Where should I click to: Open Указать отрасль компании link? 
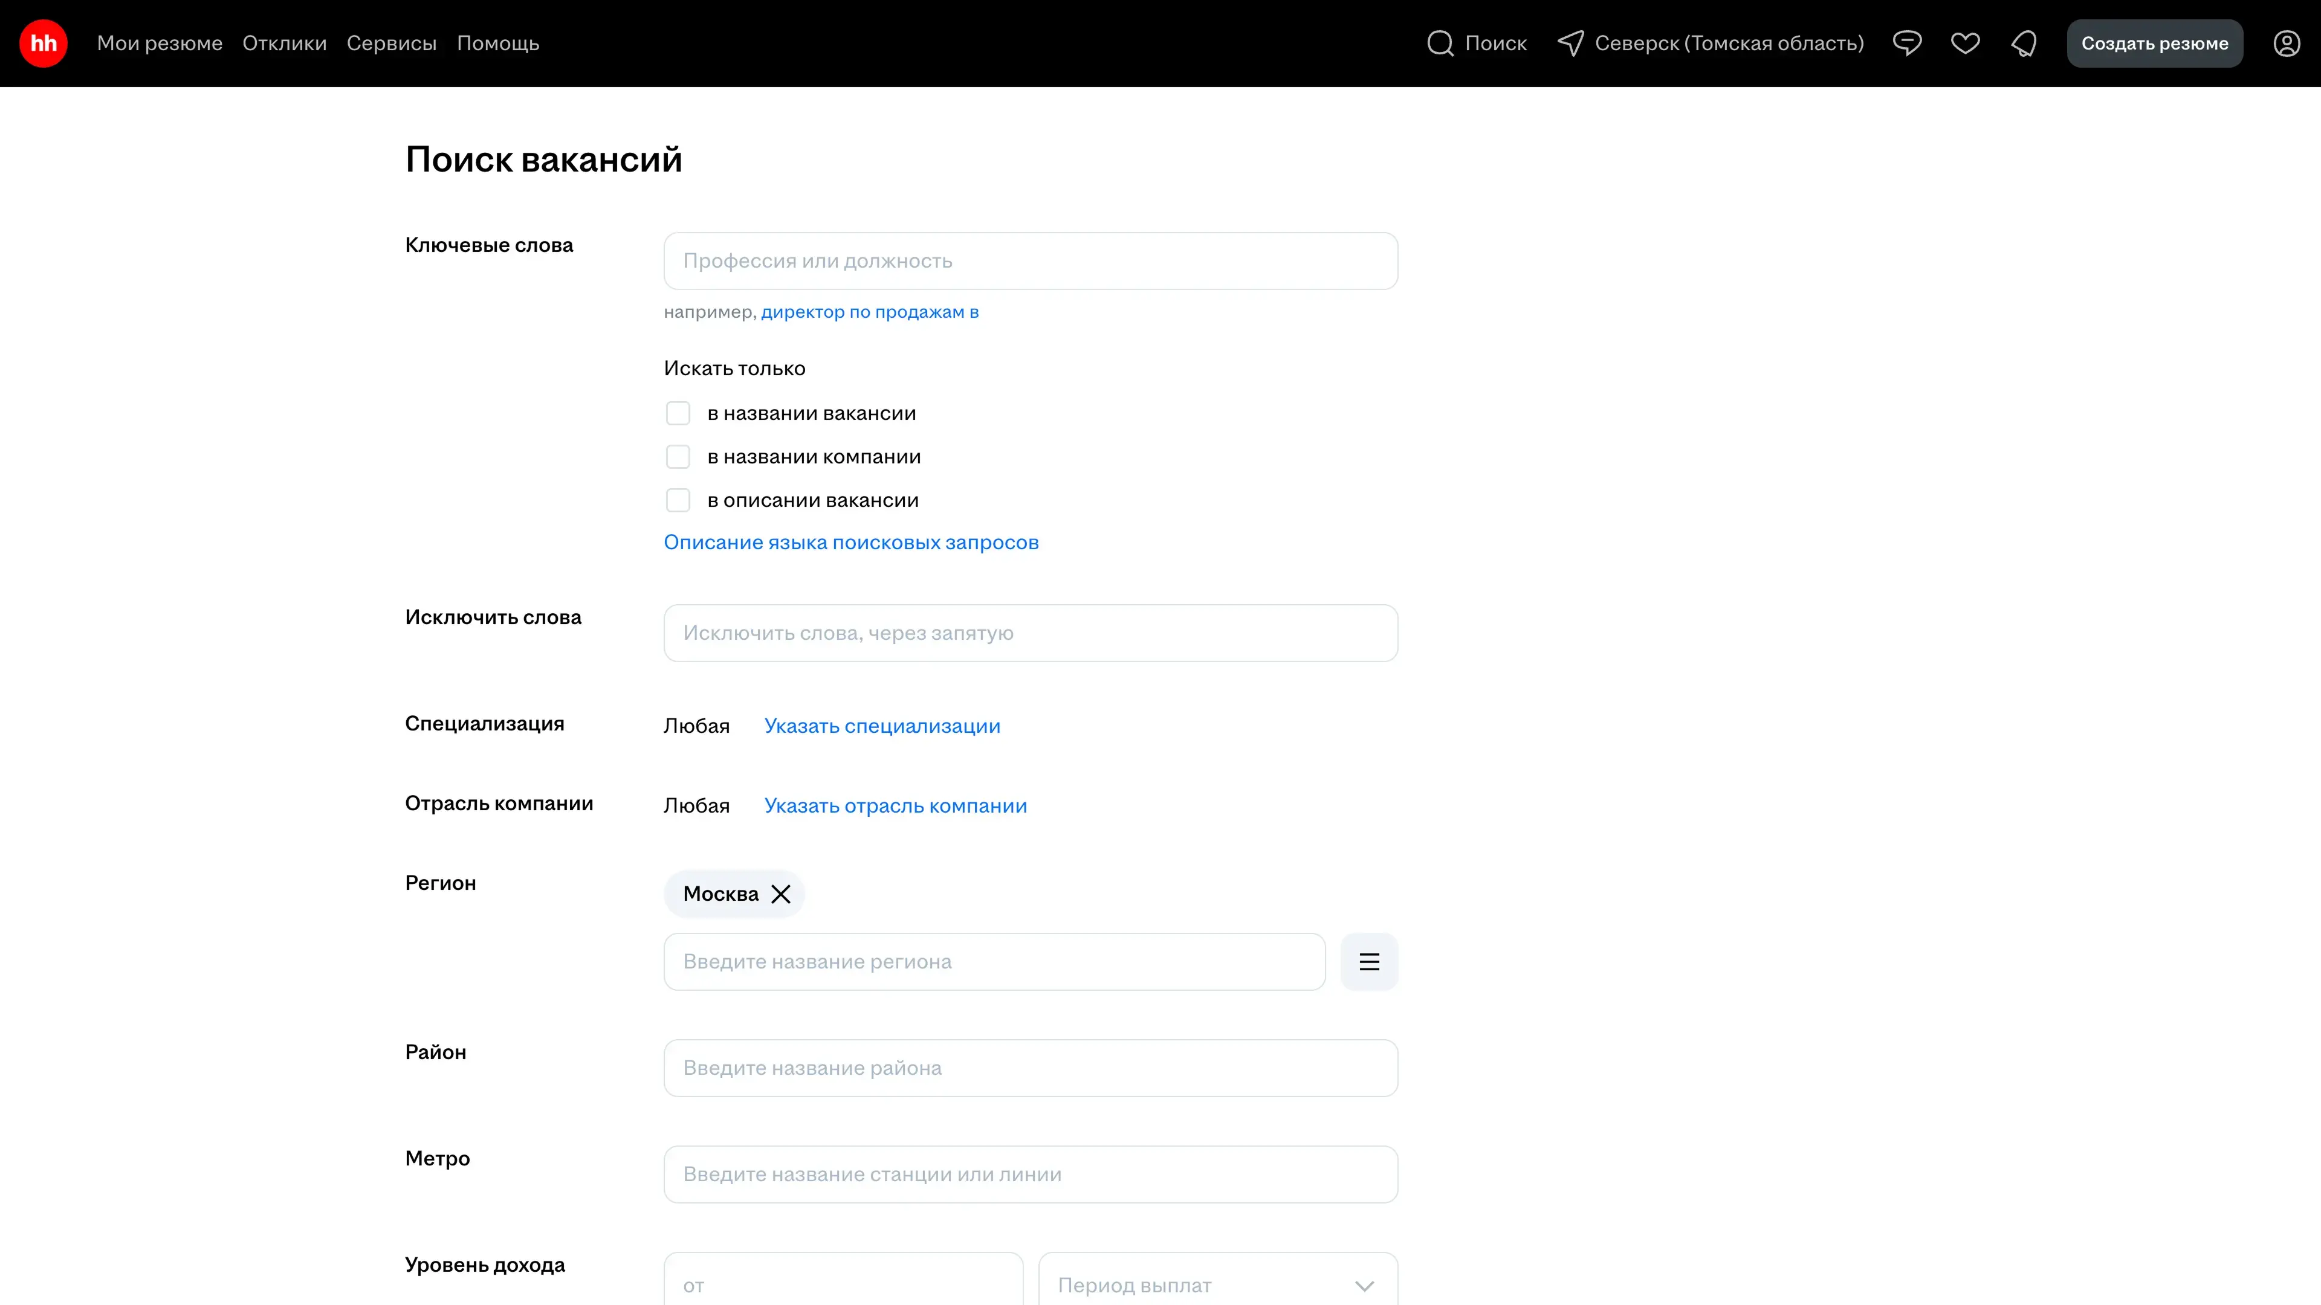(x=895, y=805)
